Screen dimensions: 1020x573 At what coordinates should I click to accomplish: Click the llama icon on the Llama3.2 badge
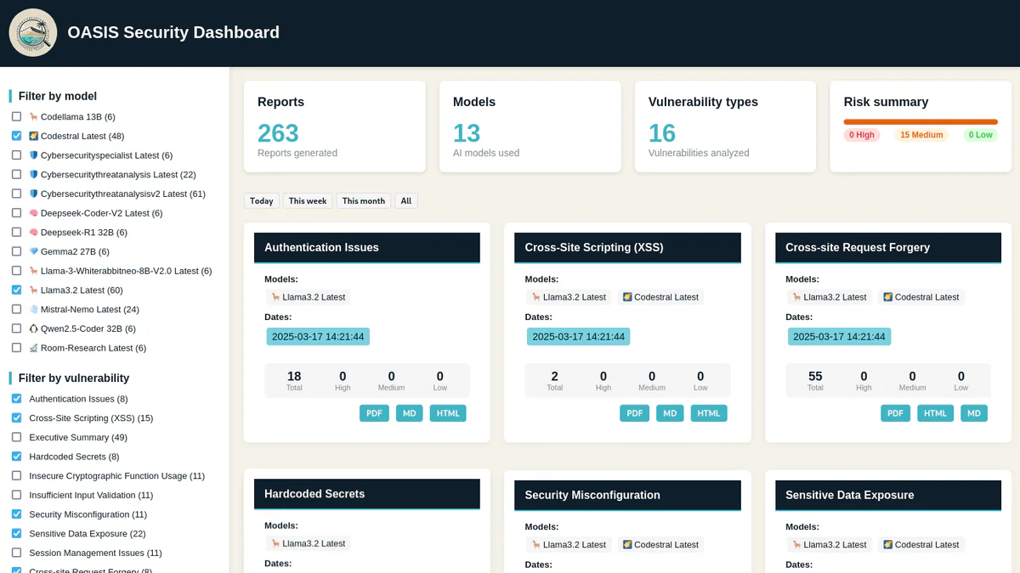point(276,297)
